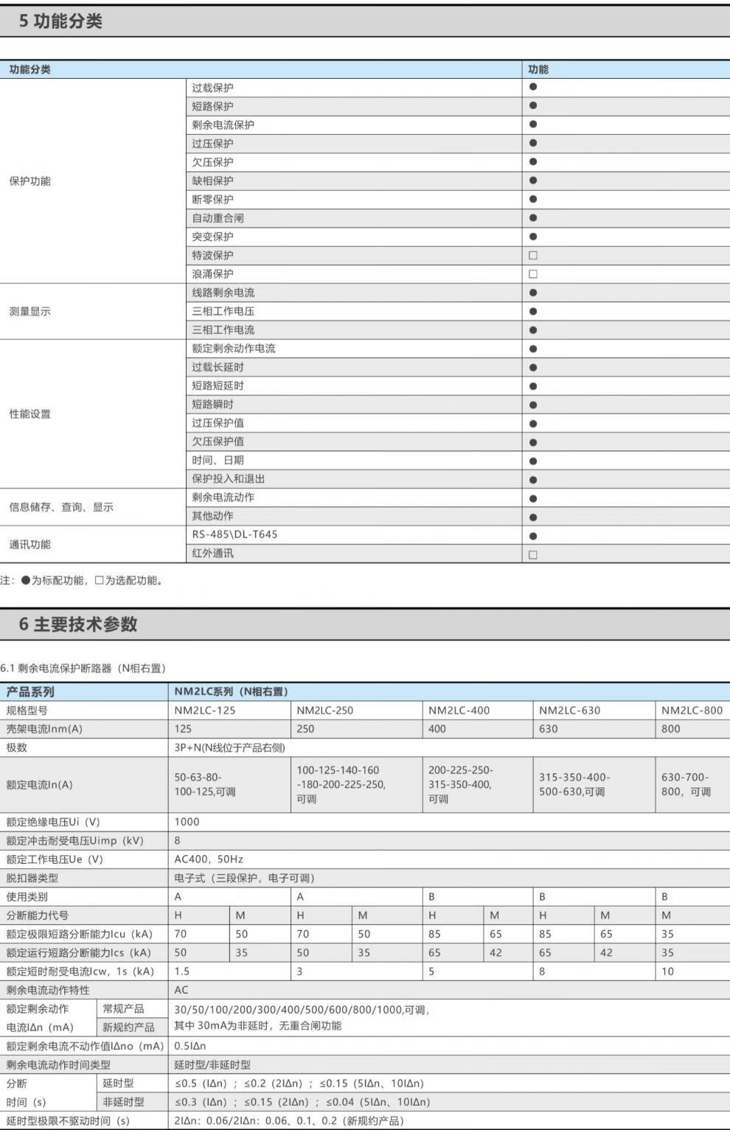Tick the 浪涌保护 optional square
The height and width of the screenshot is (1130, 730).
pyautogui.click(x=533, y=274)
